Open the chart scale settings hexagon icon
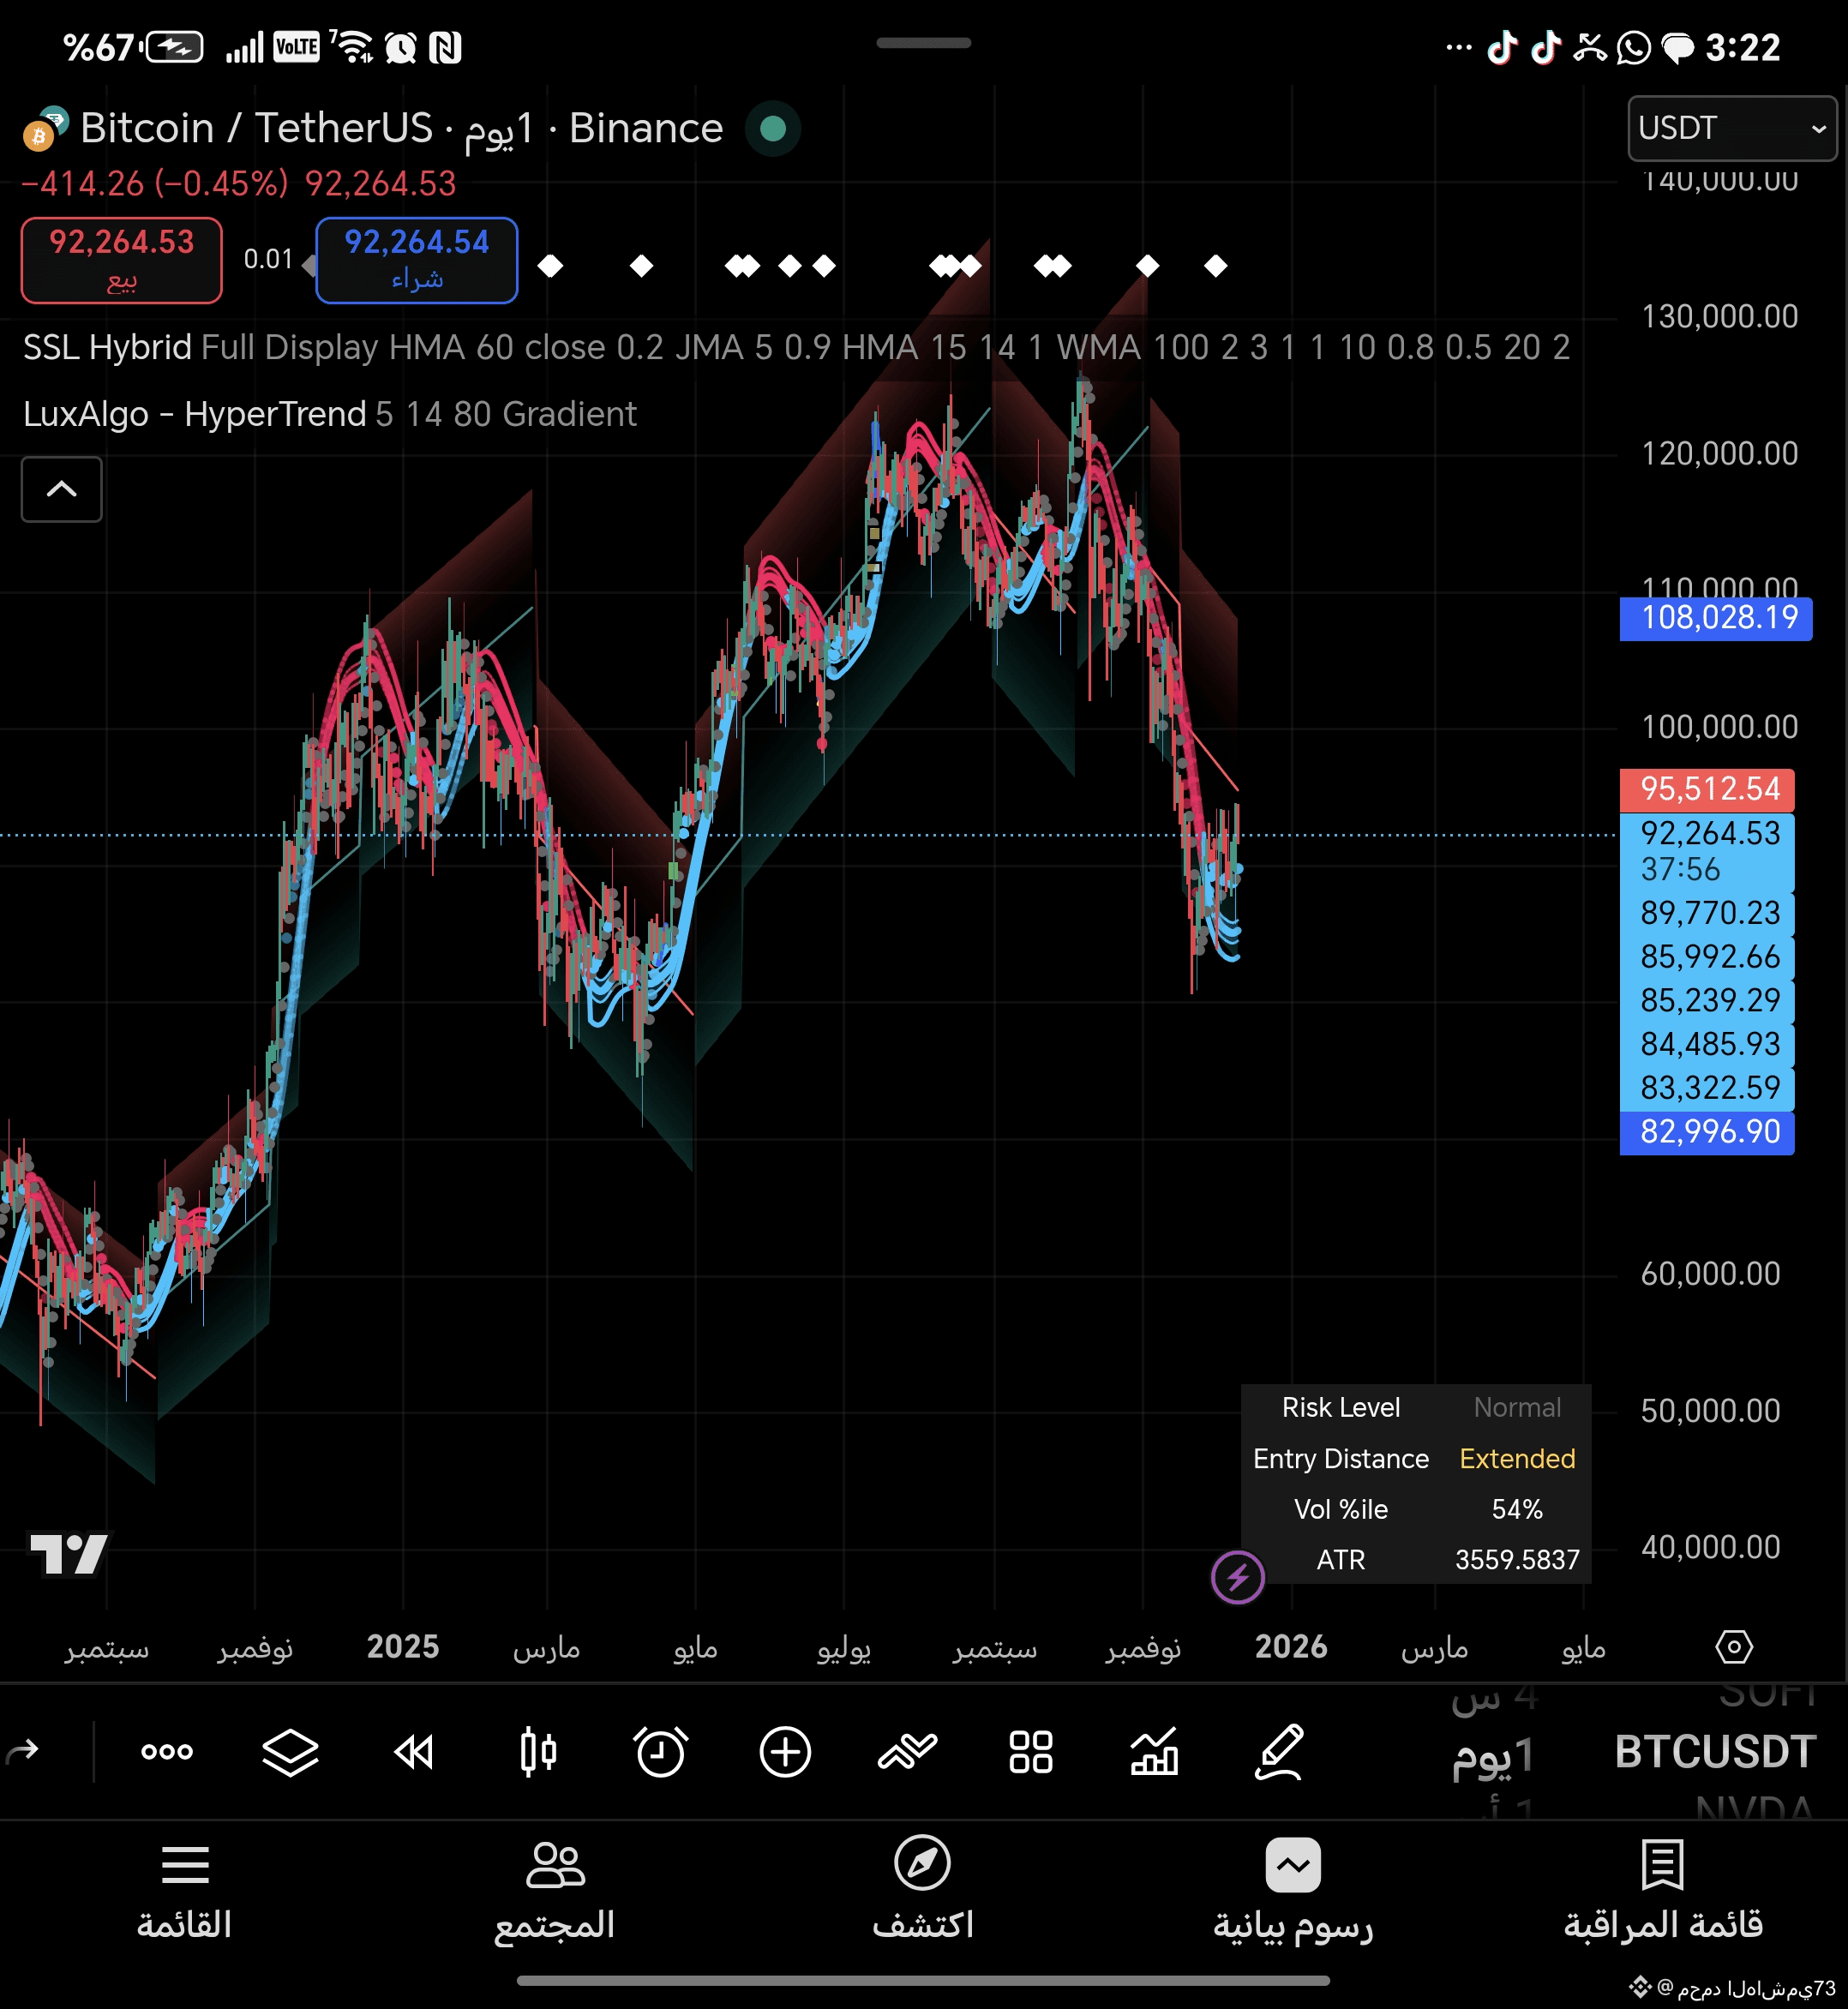The image size is (1848, 2009). pyautogui.click(x=1733, y=1646)
